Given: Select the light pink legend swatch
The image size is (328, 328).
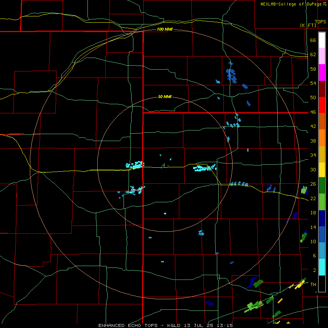Looking at the screenshot, I should pyautogui.click(x=322, y=56).
